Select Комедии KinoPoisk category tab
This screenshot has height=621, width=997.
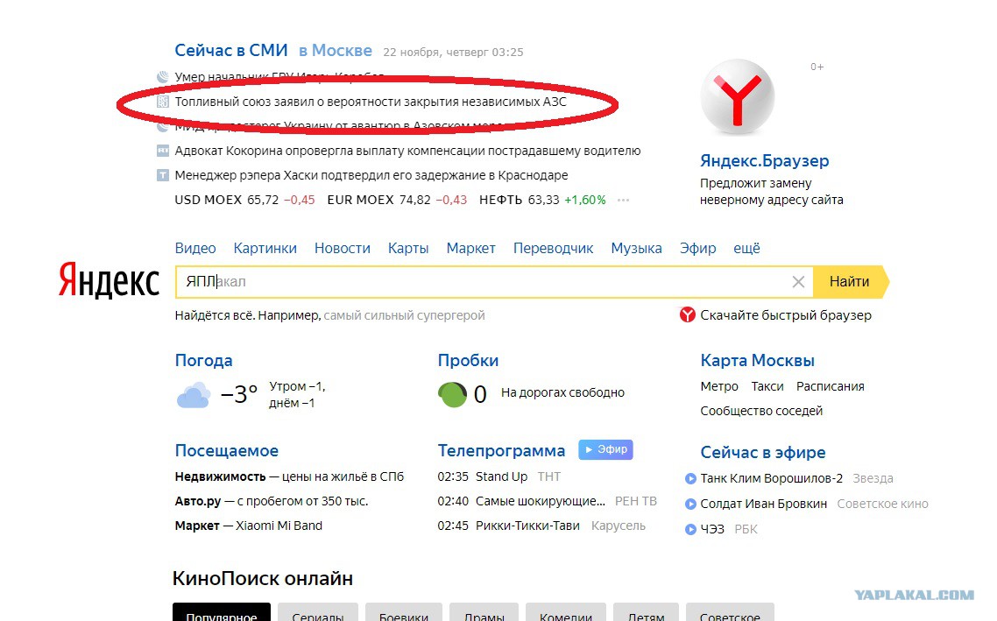click(x=566, y=613)
